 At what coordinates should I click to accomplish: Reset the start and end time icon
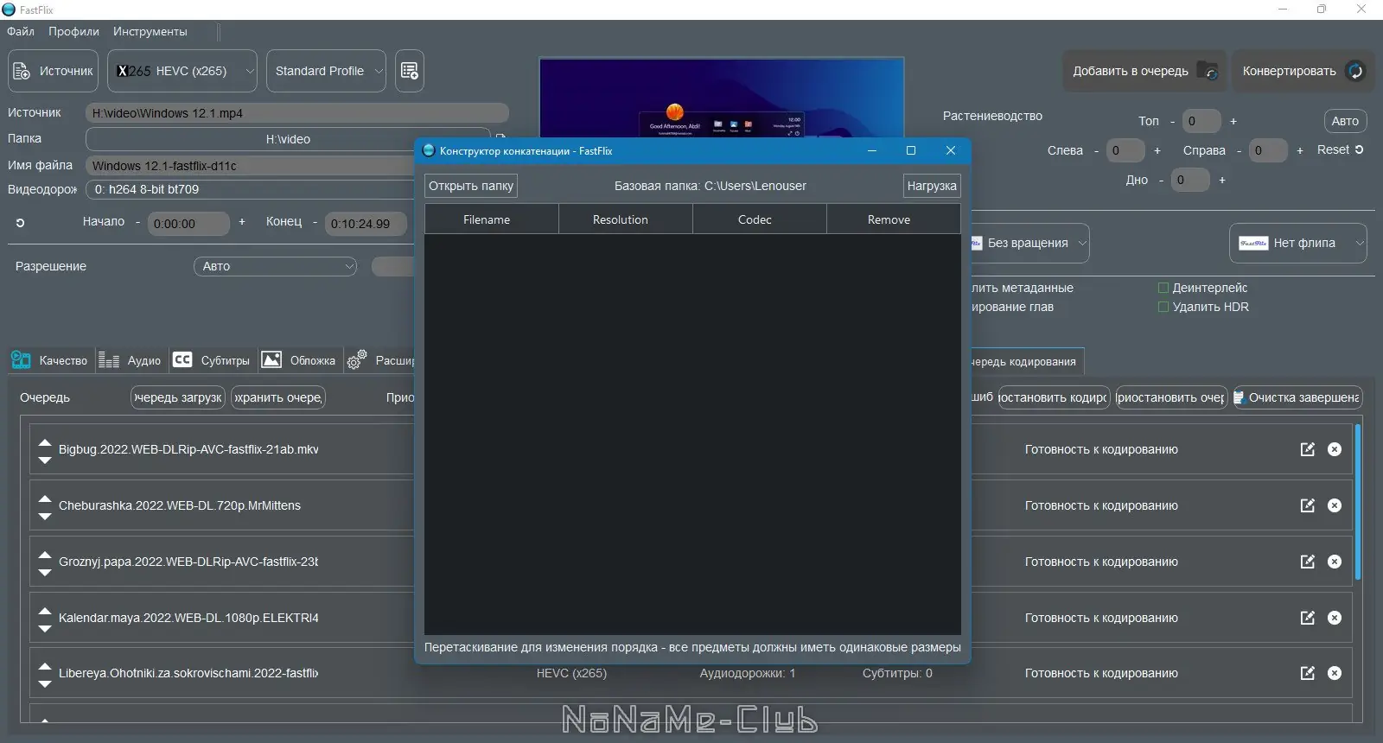click(20, 223)
